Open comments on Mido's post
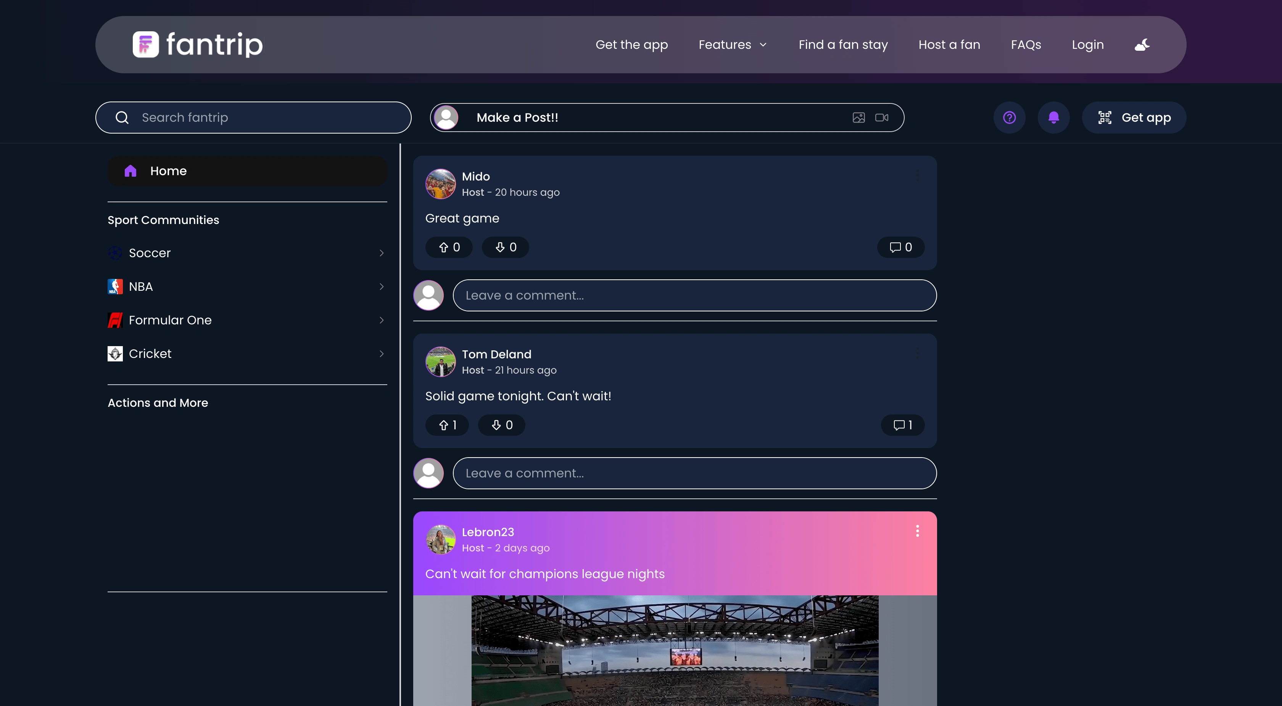 [901, 247]
